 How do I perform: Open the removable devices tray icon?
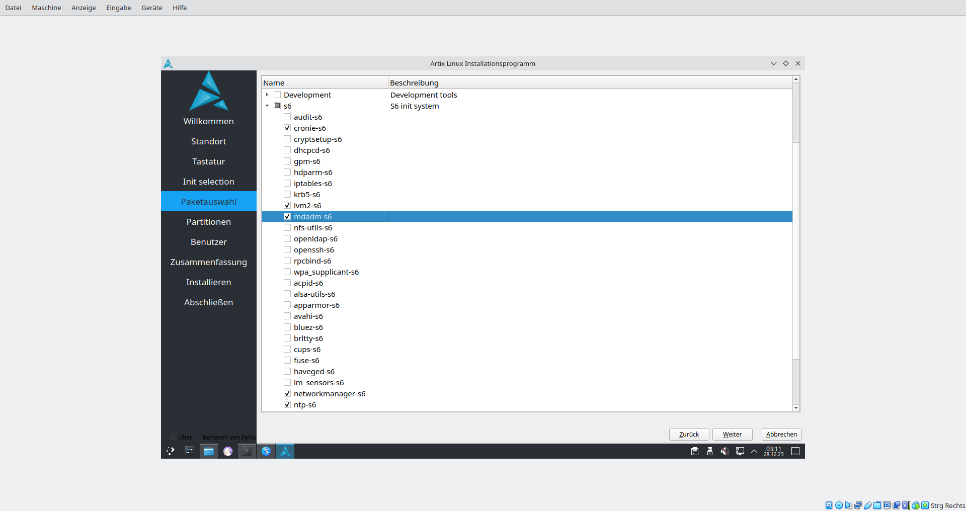pos(710,451)
